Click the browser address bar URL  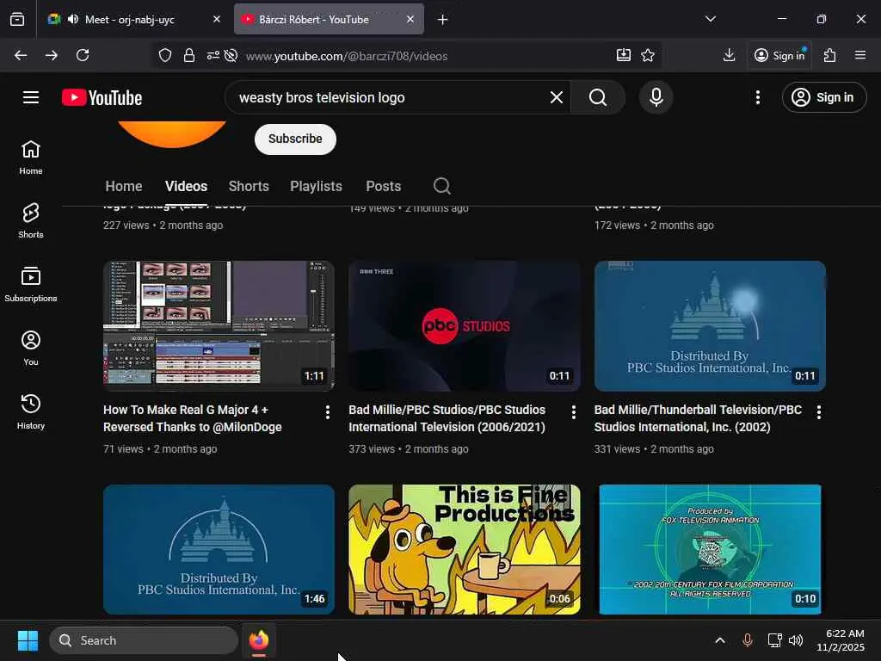click(x=347, y=56)
